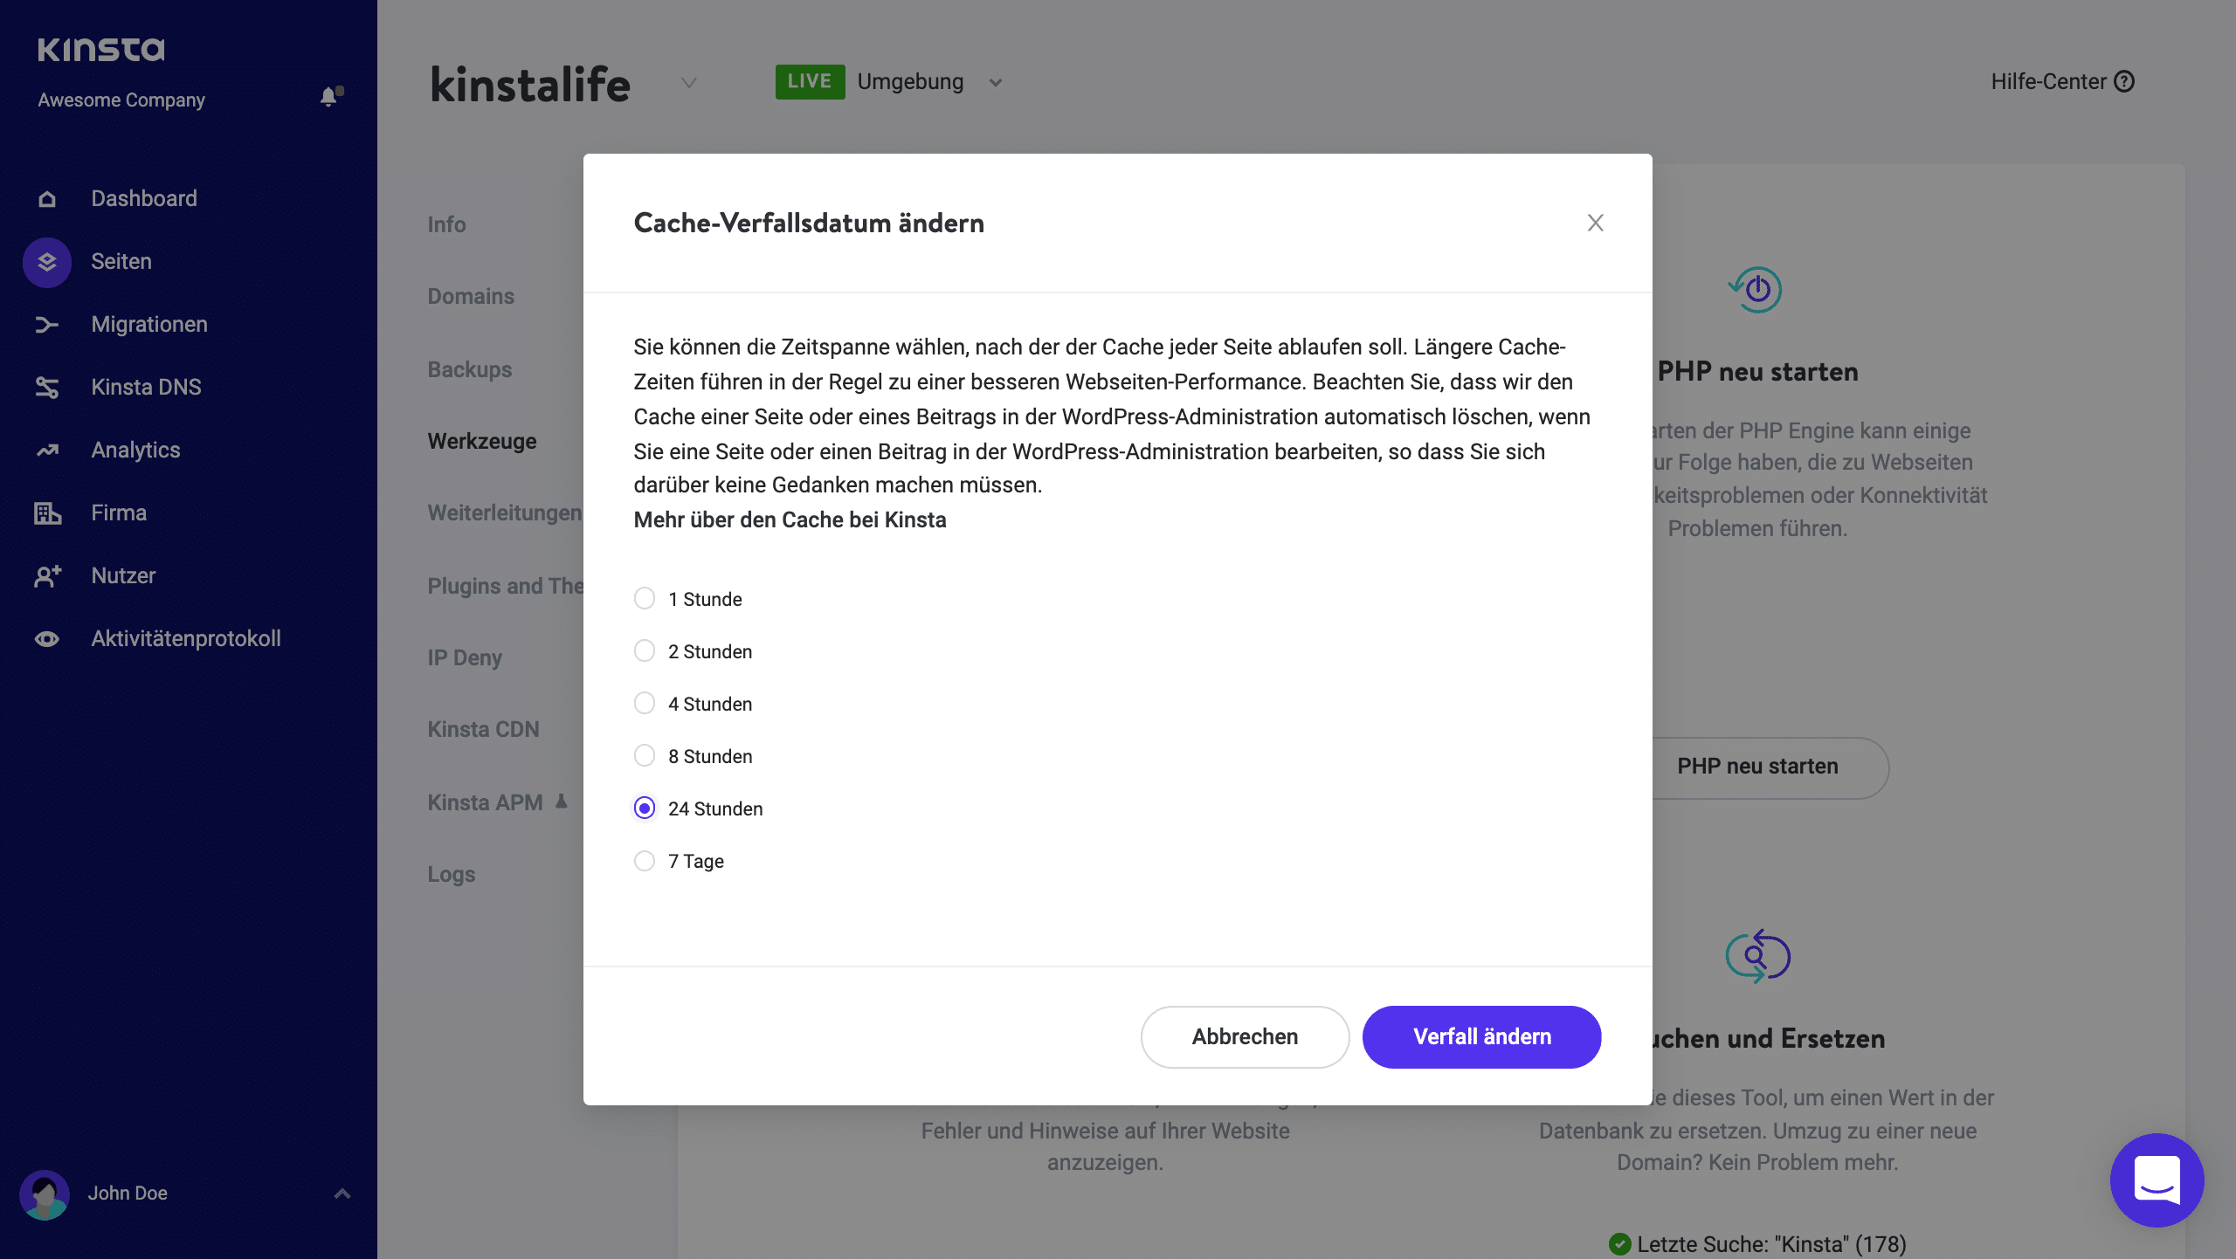
Task: Collapse the John Doe account menu
Action: tap(341, 1194)
